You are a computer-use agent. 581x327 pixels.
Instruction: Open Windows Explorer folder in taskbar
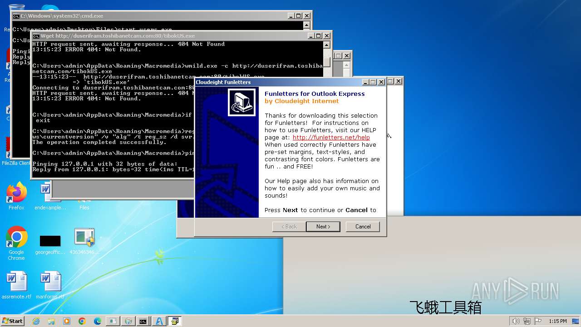click(x=51, y=321)
